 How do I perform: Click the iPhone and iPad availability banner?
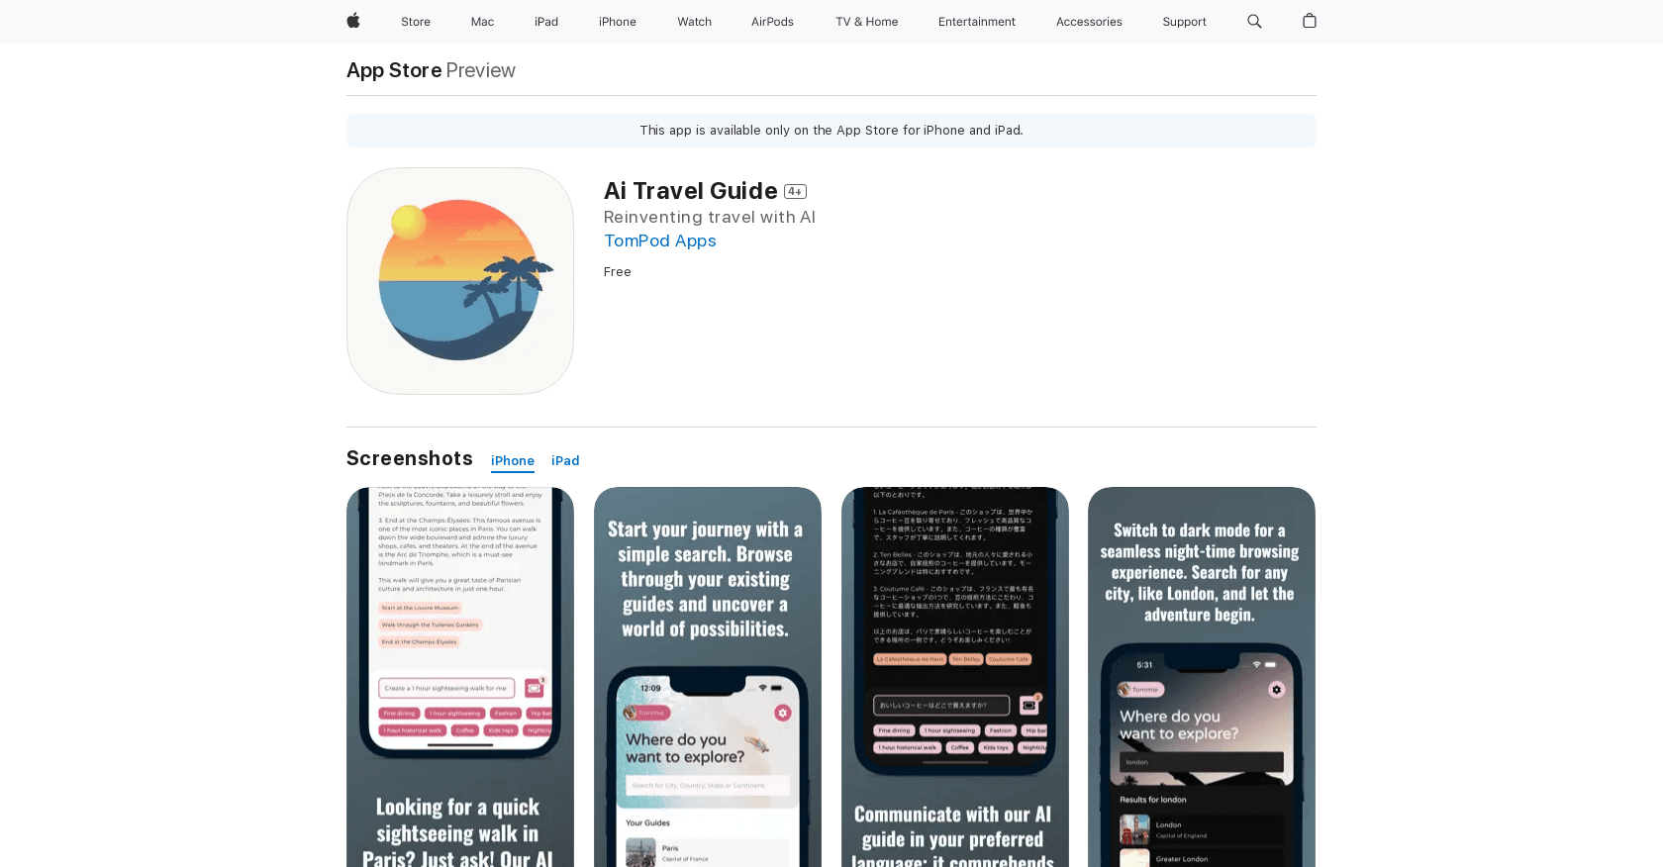[x=831, y=131]
